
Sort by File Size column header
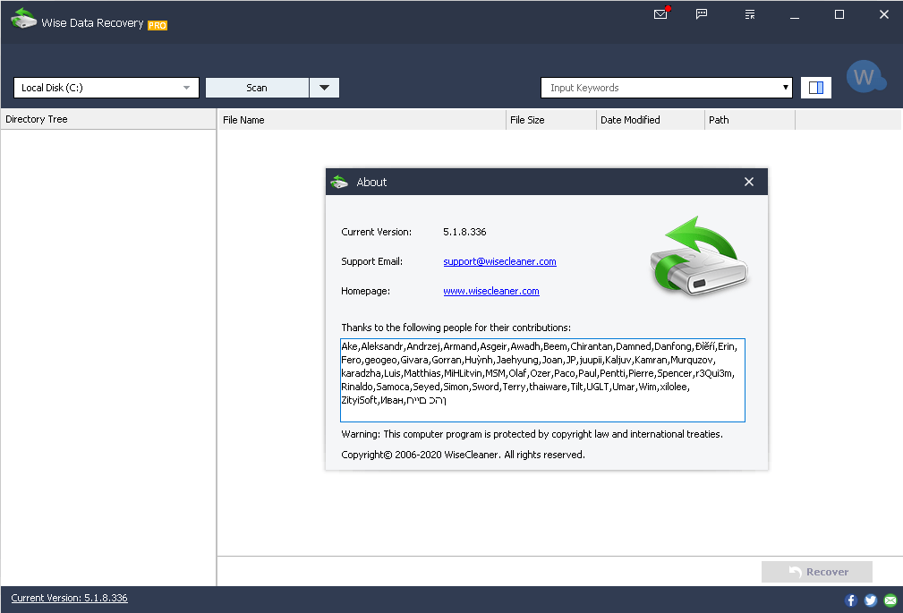tap(551, 120)
